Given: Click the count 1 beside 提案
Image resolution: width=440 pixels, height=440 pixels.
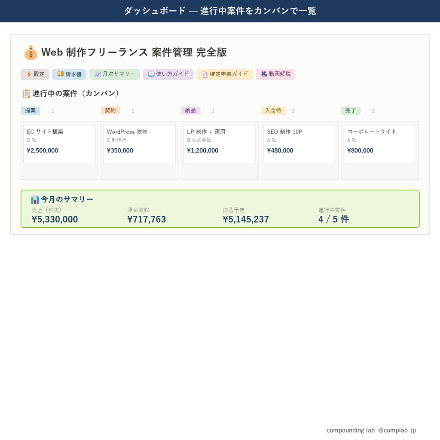Looking at the screenshot, I should 53,111.
